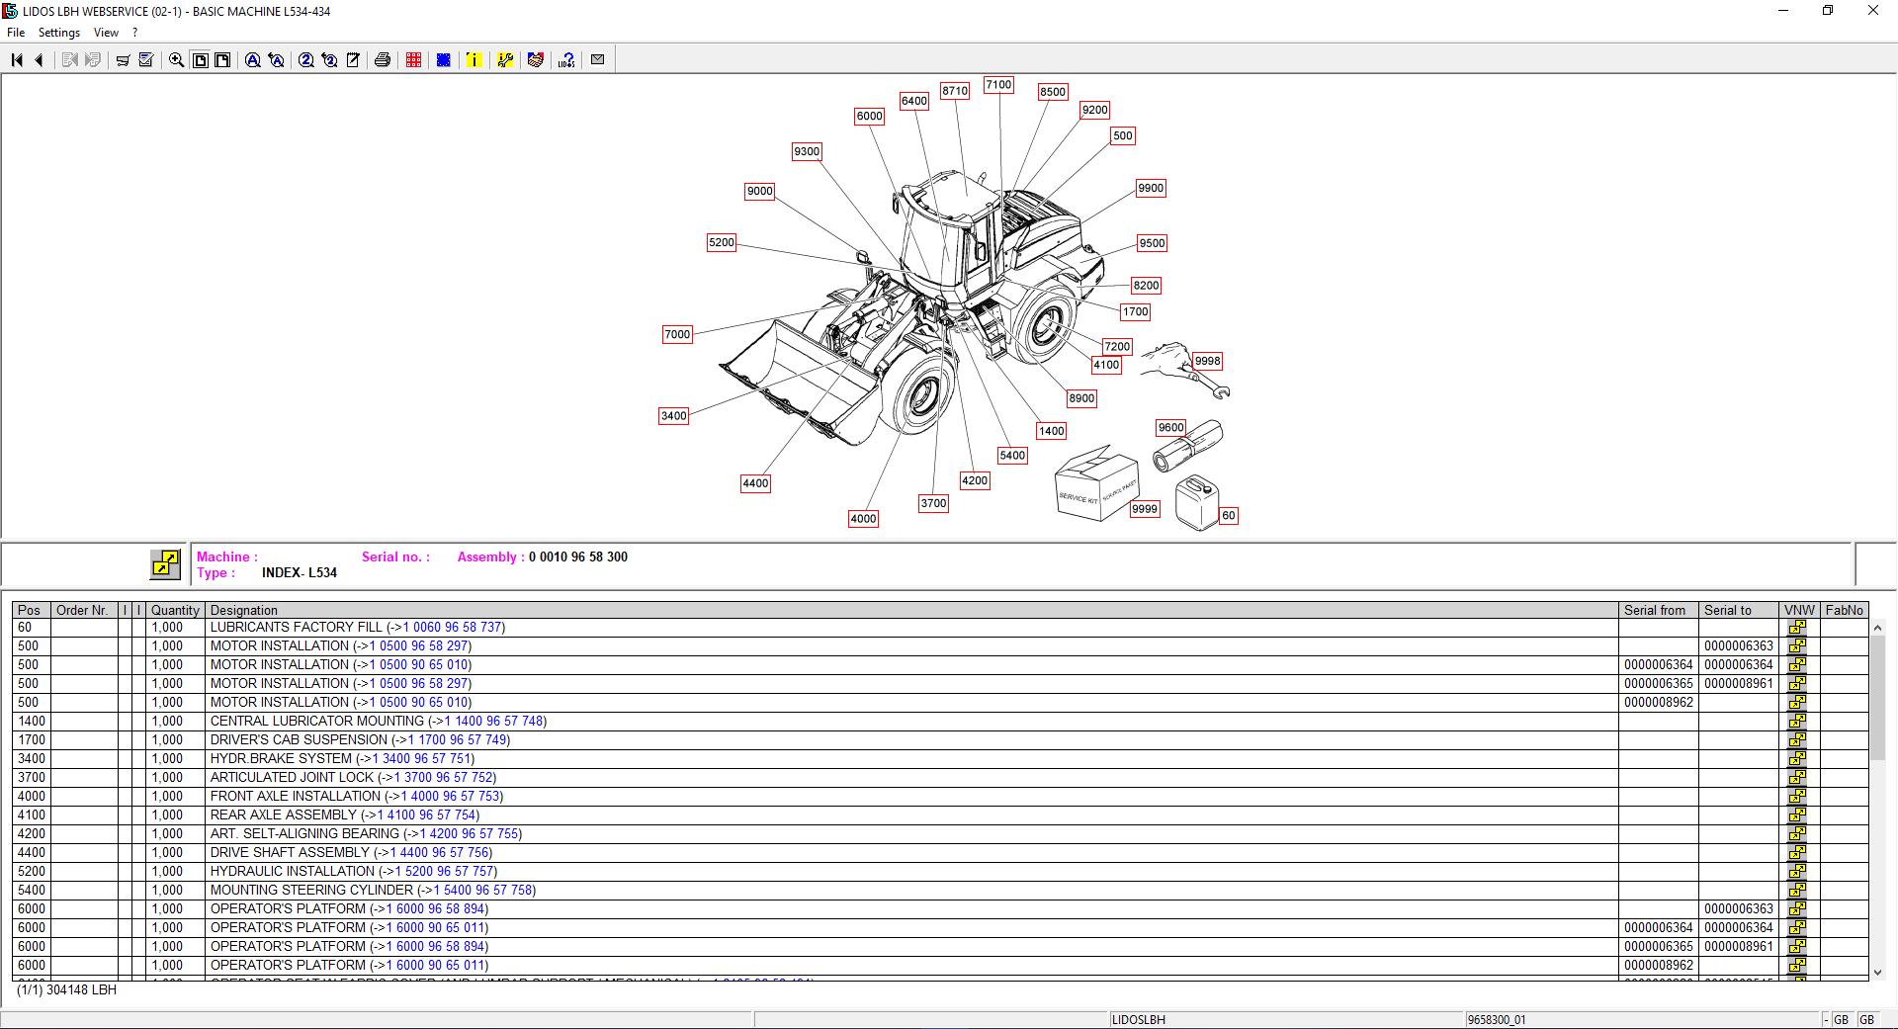Open the File menu
This screenshot has width=1898, height=1029.
coord(16,32)
